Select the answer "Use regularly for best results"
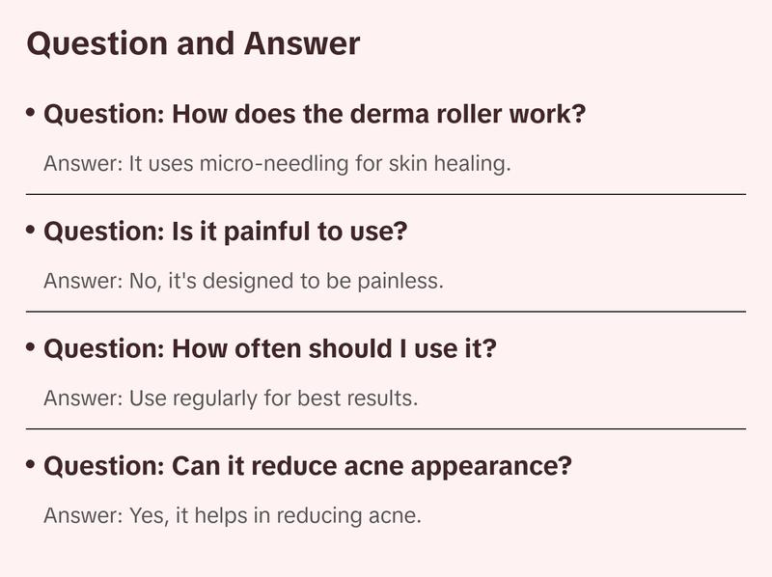The height and width of the screenshot is (577, 772). (x=231, y=398)
